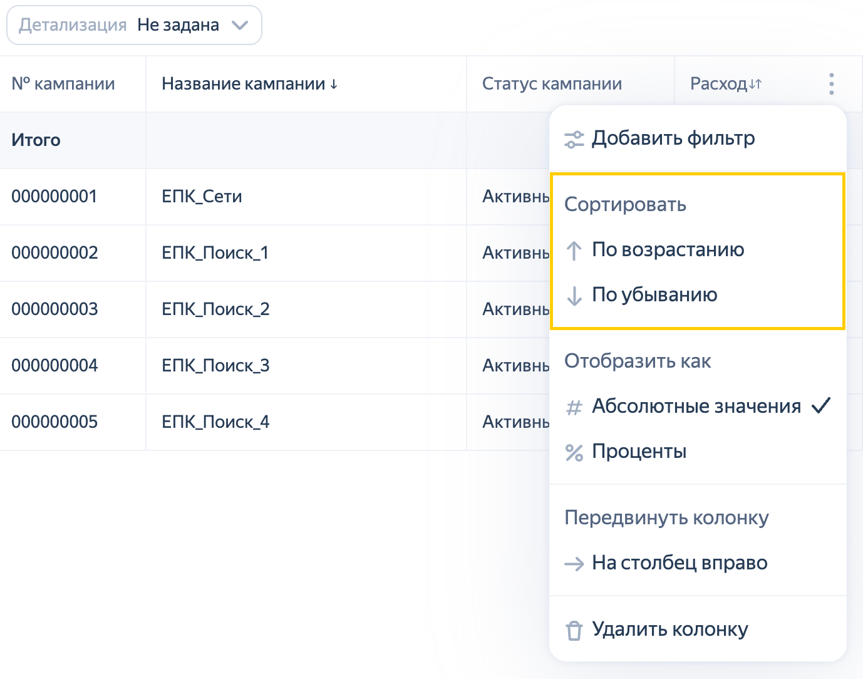Click the Сортировать section heading
Viewport: 863px width, 679px height.
point(625,204)
